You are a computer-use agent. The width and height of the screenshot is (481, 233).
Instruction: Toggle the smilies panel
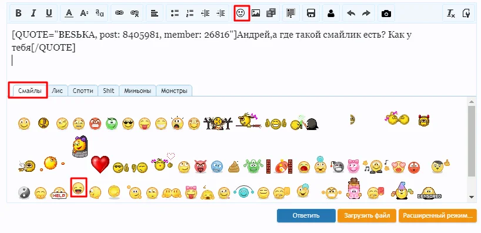(241, 13)
